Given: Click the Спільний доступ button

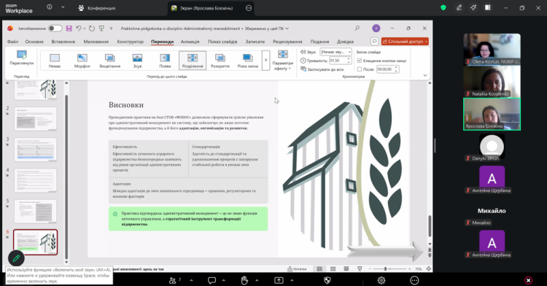Looking at the screenshot, I should click(405, 41).
